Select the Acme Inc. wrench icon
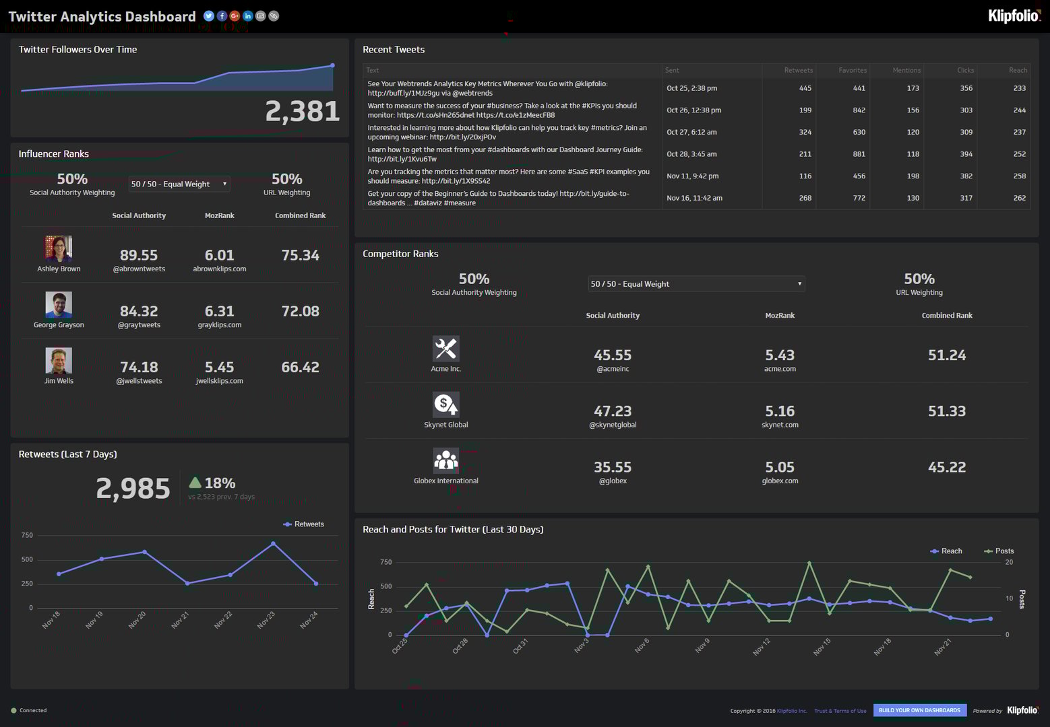The width and height of the screenshot is (1050, 727). tap(445, 349)
